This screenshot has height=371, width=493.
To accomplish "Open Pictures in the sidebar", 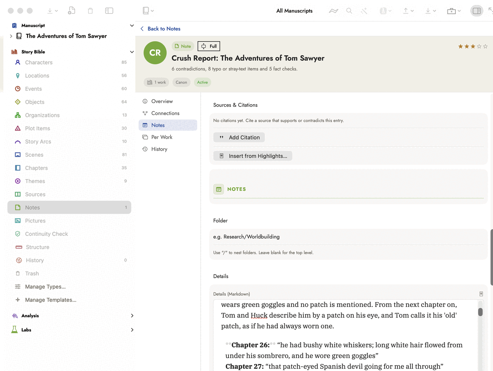I will click(69, 221).
